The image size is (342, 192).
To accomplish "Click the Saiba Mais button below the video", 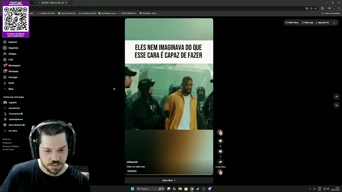I will tap(169, 181).
